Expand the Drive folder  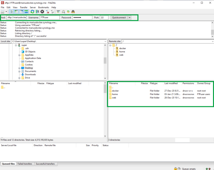(x=19, y=78)
